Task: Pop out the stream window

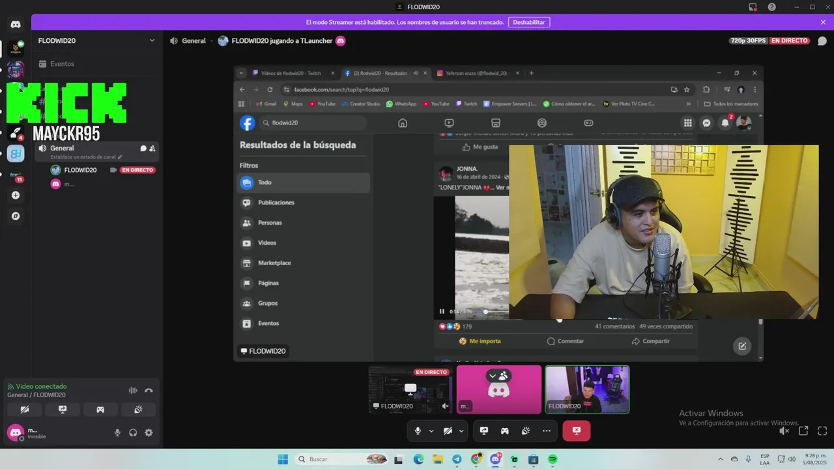Action: (803, 431)
